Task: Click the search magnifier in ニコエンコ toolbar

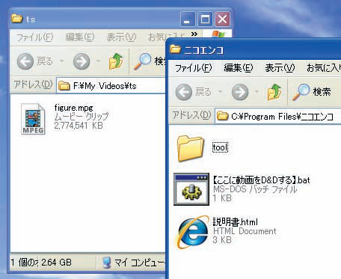Action: (x=301, y=92)
